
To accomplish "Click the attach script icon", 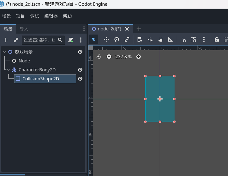I will point(71,40).
